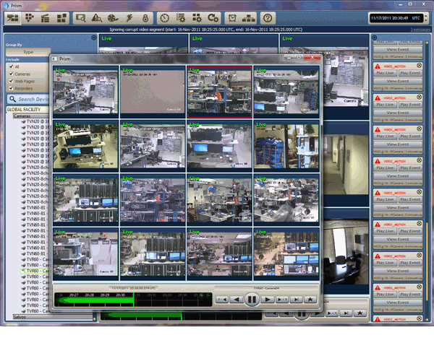
Task: Click the topmost View Event button
Action: [397, 50]
